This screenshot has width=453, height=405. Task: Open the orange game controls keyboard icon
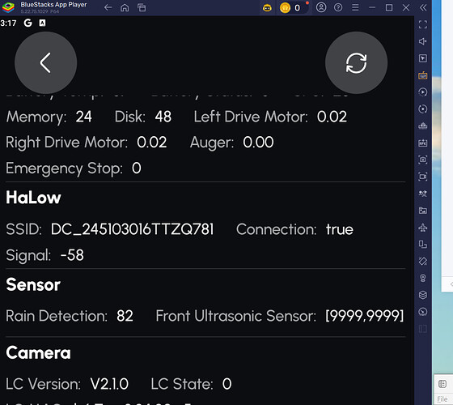coord(422,75)
